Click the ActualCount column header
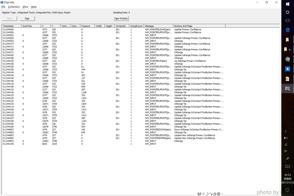294x196 pixels. (x=136, y=26)
